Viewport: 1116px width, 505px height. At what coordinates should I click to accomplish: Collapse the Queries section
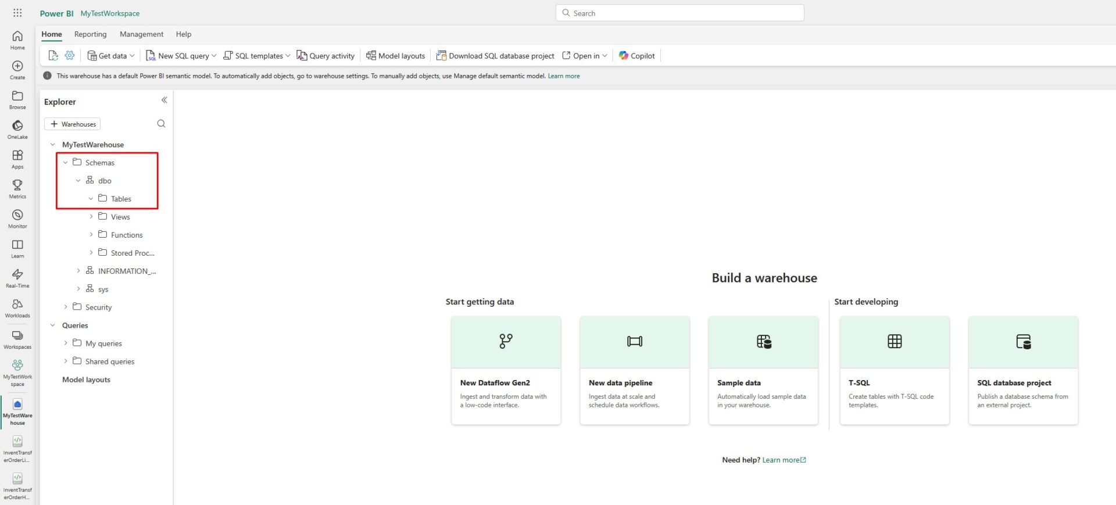coord(53,325)
